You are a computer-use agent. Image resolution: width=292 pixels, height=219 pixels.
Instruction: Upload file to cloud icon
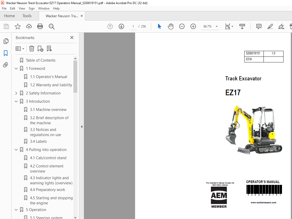pos(29,26)
